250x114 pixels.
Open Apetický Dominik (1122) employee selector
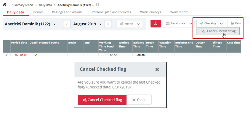coord(30,24)
